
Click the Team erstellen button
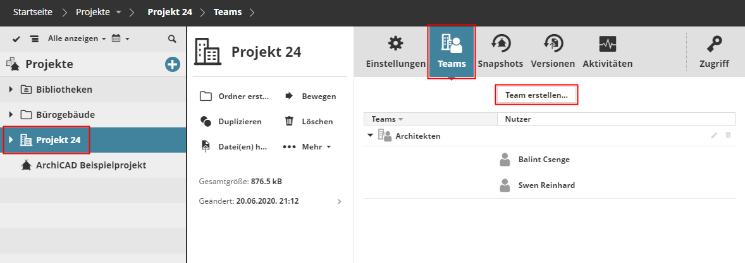point(536,95)
